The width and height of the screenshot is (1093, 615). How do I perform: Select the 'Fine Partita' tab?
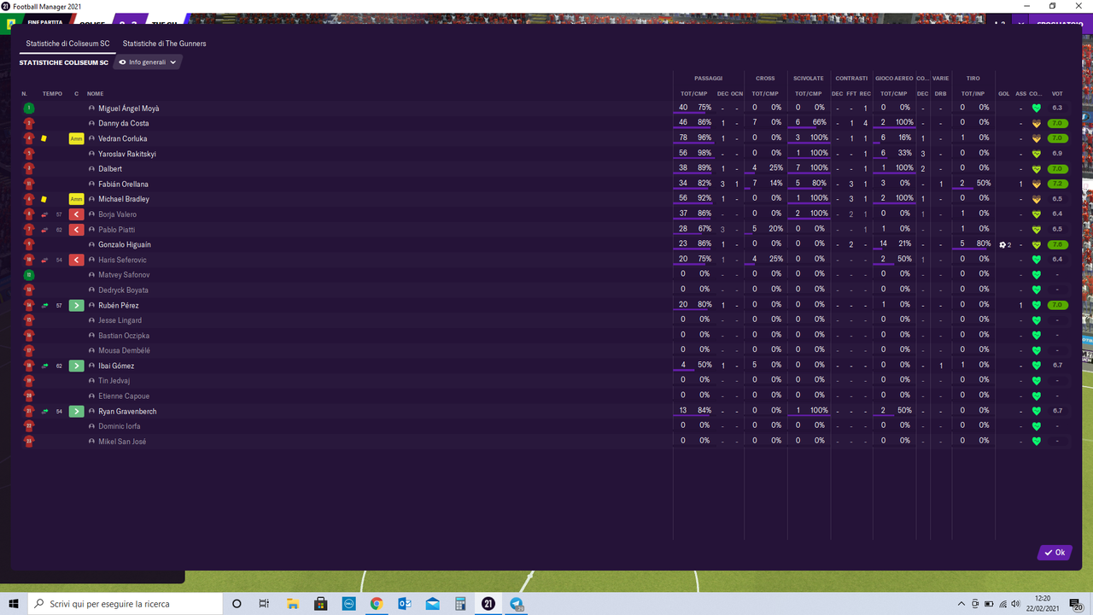44,23
